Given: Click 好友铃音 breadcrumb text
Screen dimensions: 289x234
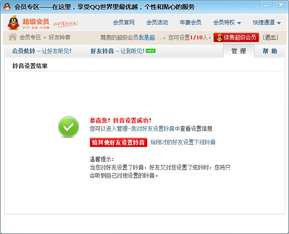Looking at the screenshot, I should click(x=59, y=37).
